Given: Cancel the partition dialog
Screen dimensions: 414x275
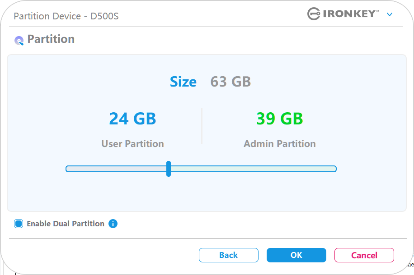Looking at the screenshot, I should coord(364,255).
